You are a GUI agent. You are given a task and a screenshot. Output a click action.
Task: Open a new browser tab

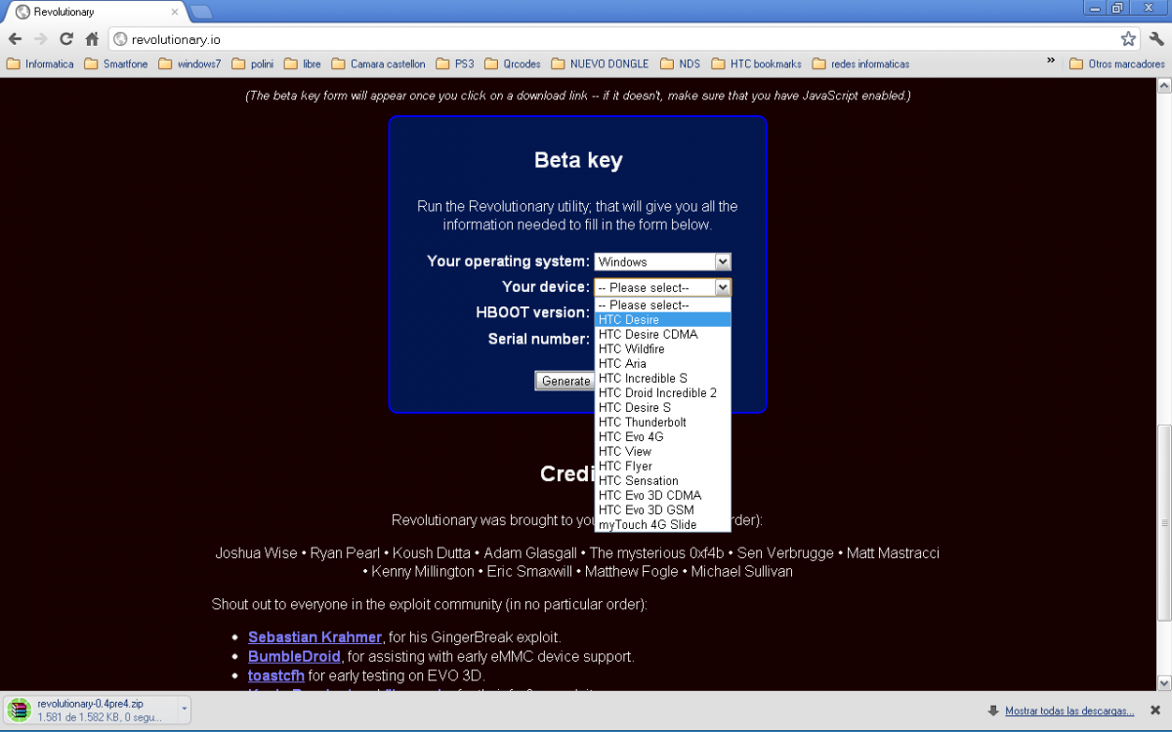coord(201,12)
